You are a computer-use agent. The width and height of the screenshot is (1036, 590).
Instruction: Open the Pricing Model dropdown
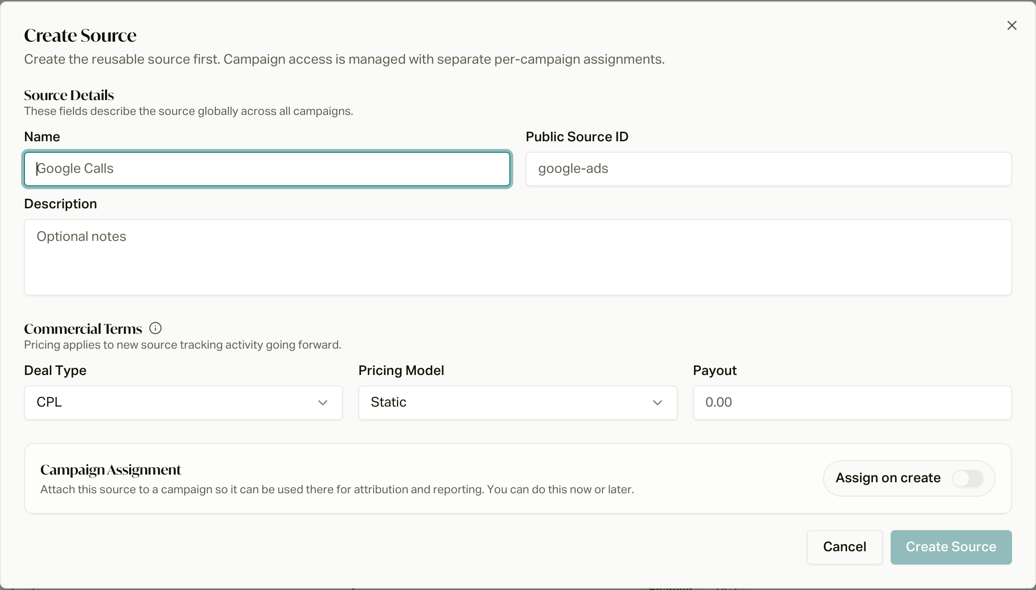tap(518, 403)
